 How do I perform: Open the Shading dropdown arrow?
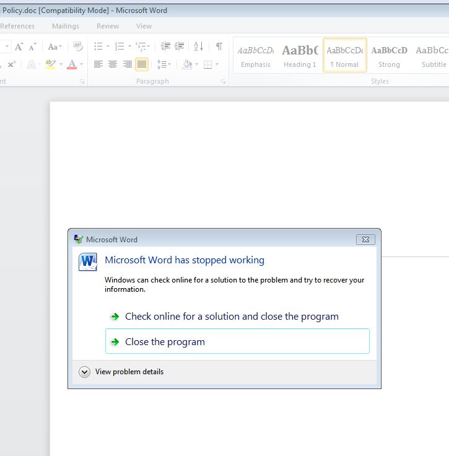[x=197, y=64]
